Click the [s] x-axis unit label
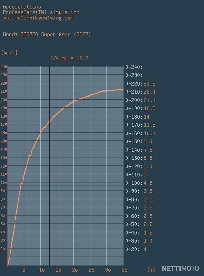 tap(151, 270)
